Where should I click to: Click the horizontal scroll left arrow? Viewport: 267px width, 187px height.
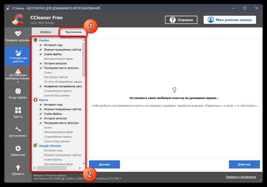(35, 168)
